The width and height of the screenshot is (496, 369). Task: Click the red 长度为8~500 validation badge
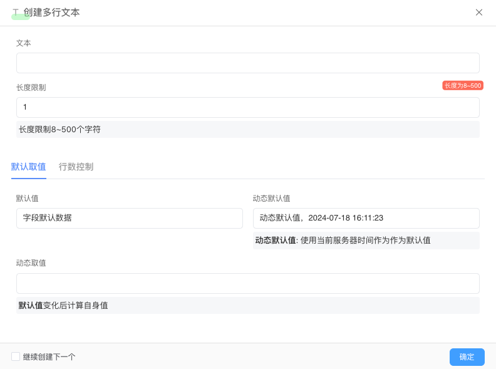[462, 85]
